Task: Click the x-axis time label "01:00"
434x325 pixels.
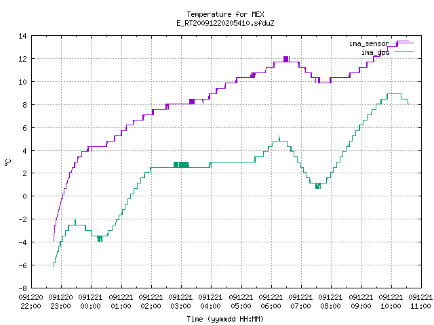Action: pos(121,306)
